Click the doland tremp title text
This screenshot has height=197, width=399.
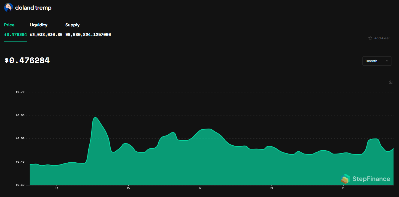34,7
